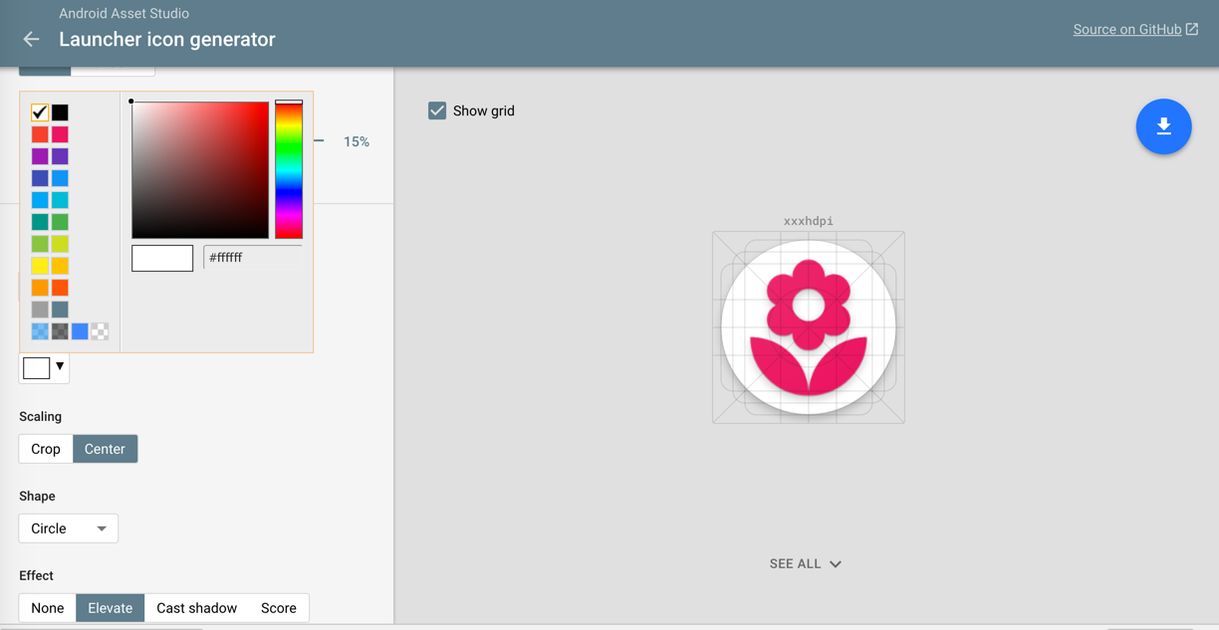
Task: Click the hex color input field
Action: point(252,258)
